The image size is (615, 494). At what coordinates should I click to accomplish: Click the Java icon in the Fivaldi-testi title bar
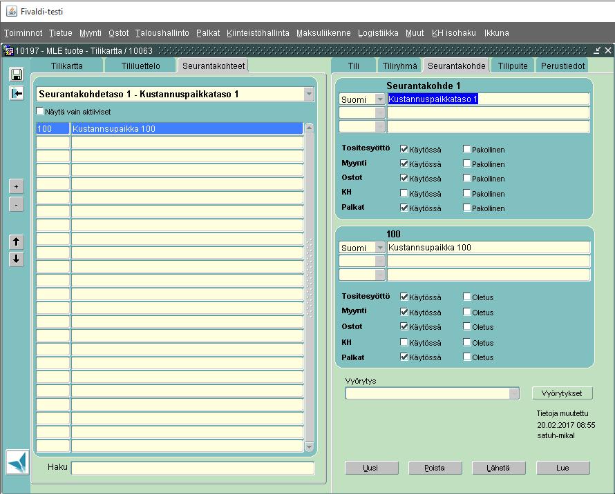(12, 11)
